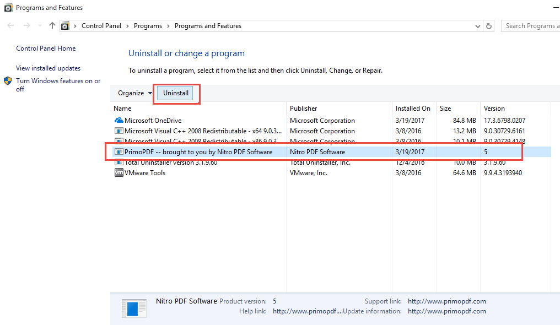Viewport: 560px width, 325px height.
Task: Click OneDrive's Microsoft Corporation publisher cell
Action: pos(322,121)
